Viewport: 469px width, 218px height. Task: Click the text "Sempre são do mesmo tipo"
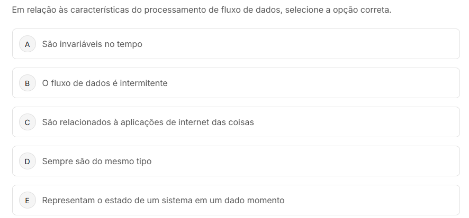[96, 162]
